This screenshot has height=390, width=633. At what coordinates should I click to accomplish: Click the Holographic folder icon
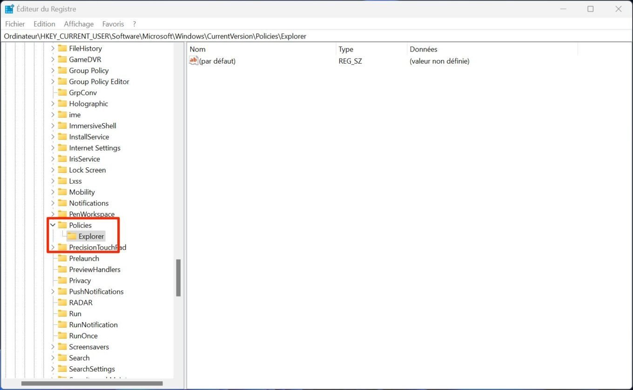[x=62, y=104]
